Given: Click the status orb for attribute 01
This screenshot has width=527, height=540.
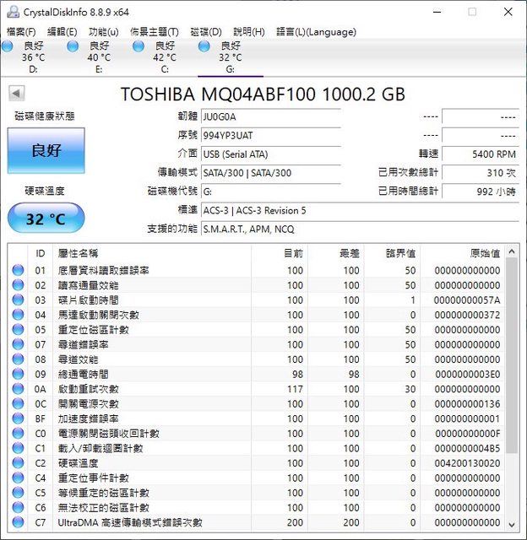Looking at the screenshot, I should (x=18, y=271).
